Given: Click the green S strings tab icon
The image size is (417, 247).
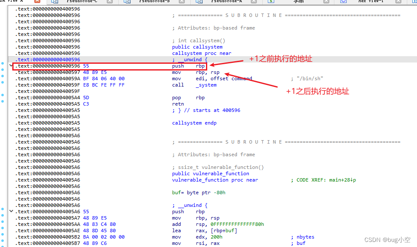Looking at the screenshot, I should tap(271, 1).
